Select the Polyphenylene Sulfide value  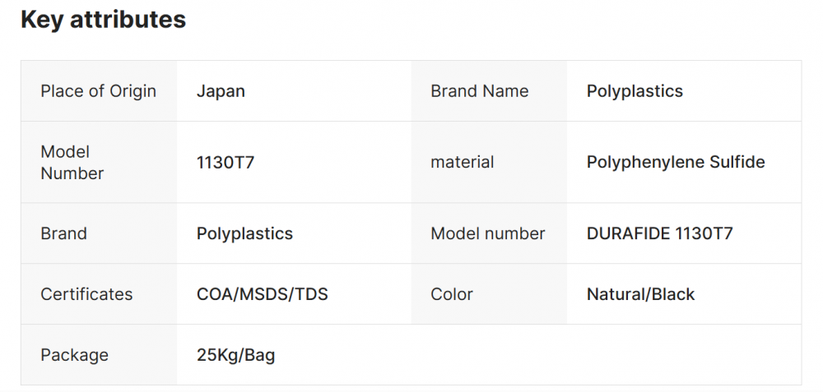pyautogui.click(x=676, y=163)
